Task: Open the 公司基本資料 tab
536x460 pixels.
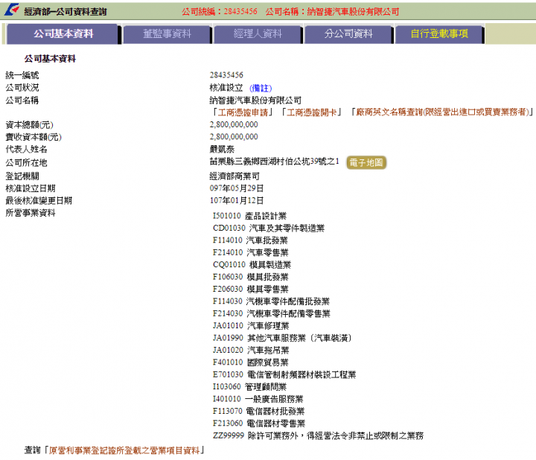Action: tap(63, 33)
